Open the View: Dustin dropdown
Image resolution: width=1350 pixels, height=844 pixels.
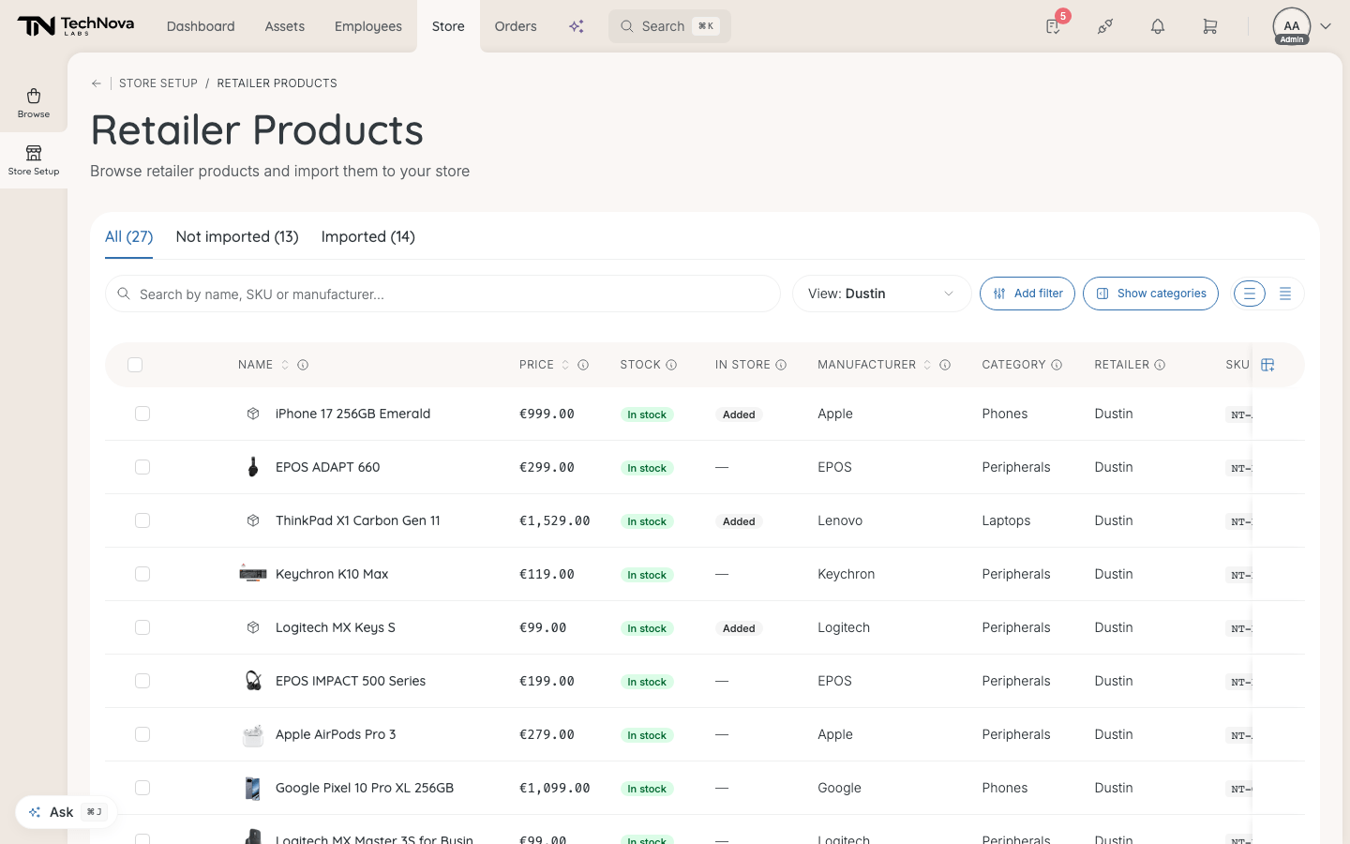[881, 294]
